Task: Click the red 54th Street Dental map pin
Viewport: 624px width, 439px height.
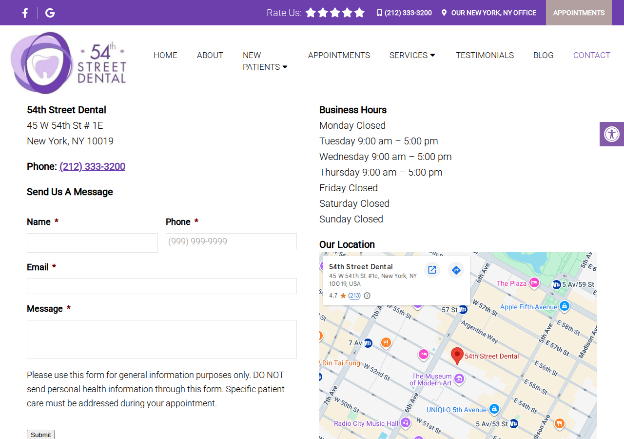Action: (x=457, y=356)
